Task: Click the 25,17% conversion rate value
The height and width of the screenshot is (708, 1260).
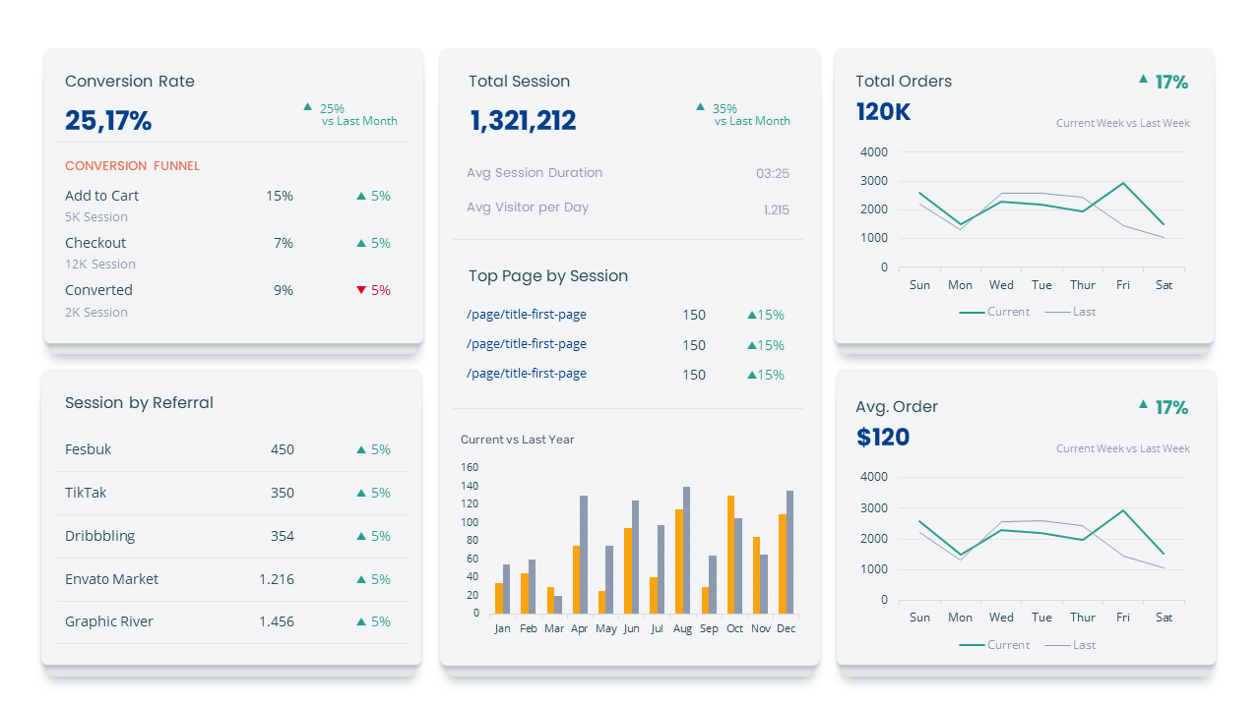Action: [x=108, y=121]
